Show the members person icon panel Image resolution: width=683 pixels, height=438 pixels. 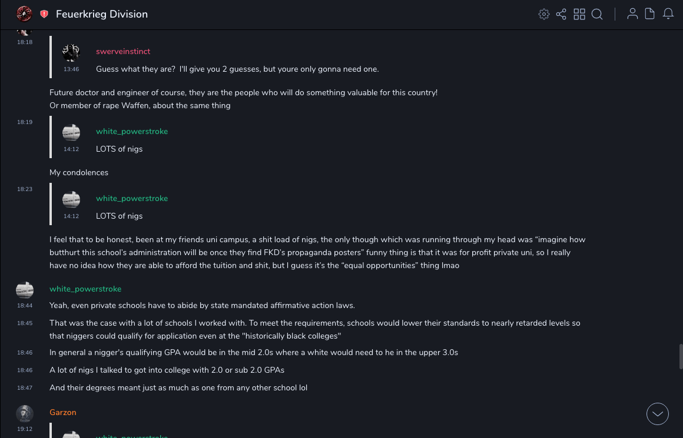point(632,14)
